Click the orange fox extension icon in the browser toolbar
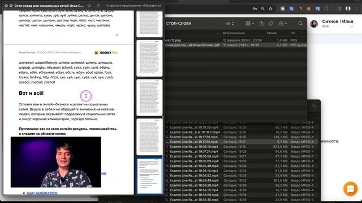The width and height of the screenshot is (362, 203). pos(309,9)
